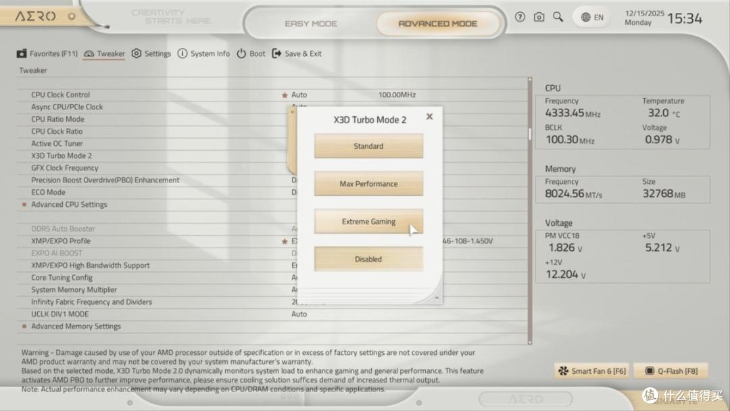Select CPU Clock Ratio row
The image size is (730, 411).
click(272, 131)
